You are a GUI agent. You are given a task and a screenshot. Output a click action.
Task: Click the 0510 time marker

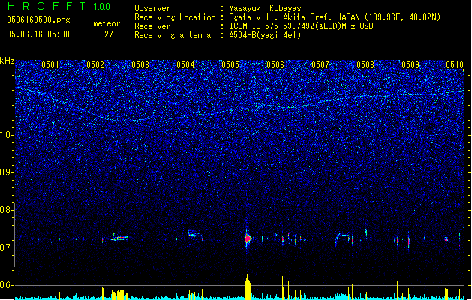(x=455, y=64)
